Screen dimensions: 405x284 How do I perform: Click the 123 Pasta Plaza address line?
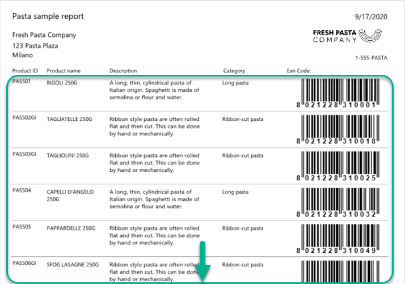click(x=35, y=45)
